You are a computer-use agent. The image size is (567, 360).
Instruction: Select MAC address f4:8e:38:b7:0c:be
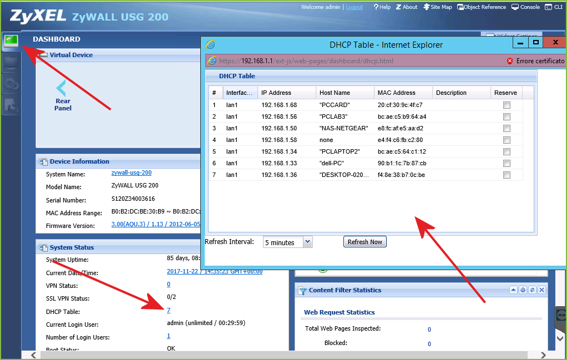pos(401,175)
